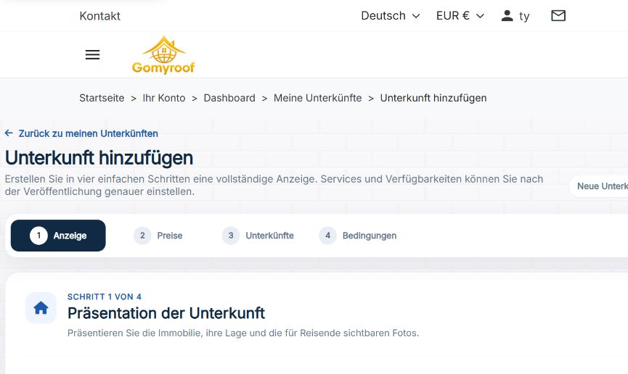Go to Dashboard breadcrumb
The width and height of the screenshot is (628, 374).
click(x=229, y=98)
